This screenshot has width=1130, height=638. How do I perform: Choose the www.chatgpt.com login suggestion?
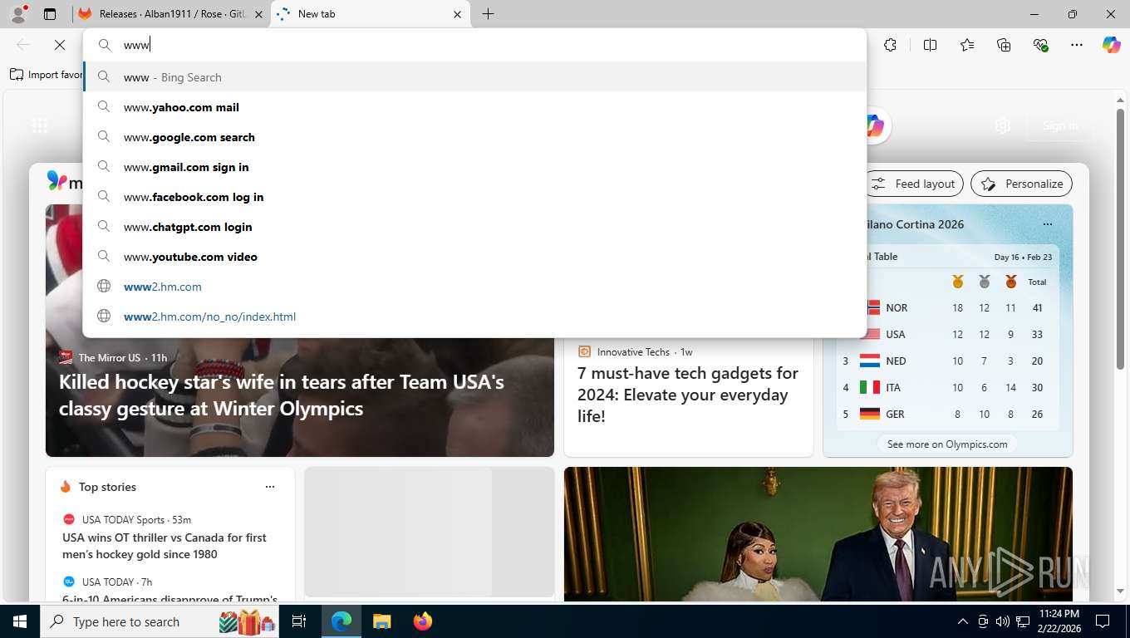[x=475, y=227]
